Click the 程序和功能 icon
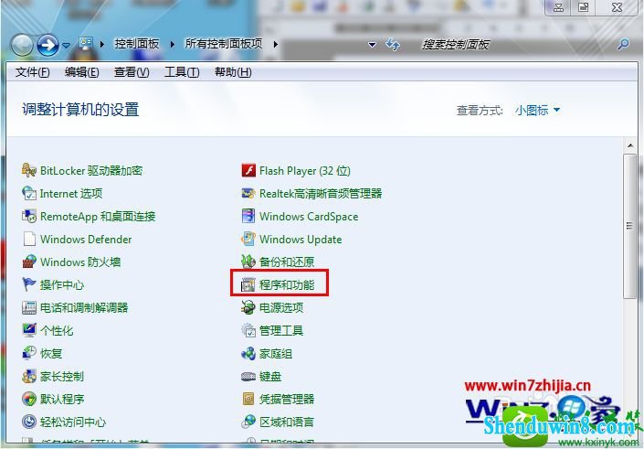Screen dimensions: 644x449 248,284
